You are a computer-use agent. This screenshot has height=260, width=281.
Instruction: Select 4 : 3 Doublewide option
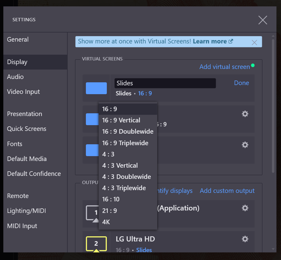click(x=128, y=177)
